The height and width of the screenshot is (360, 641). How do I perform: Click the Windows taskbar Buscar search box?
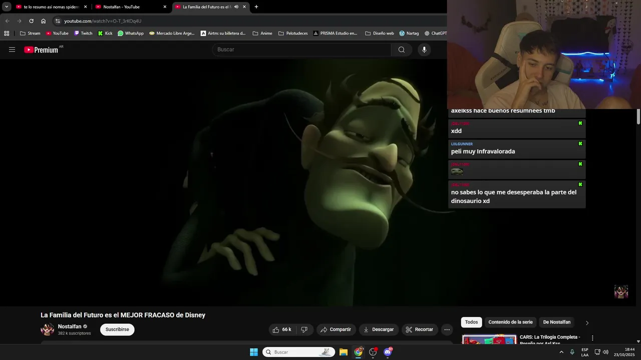click(298, 352)
